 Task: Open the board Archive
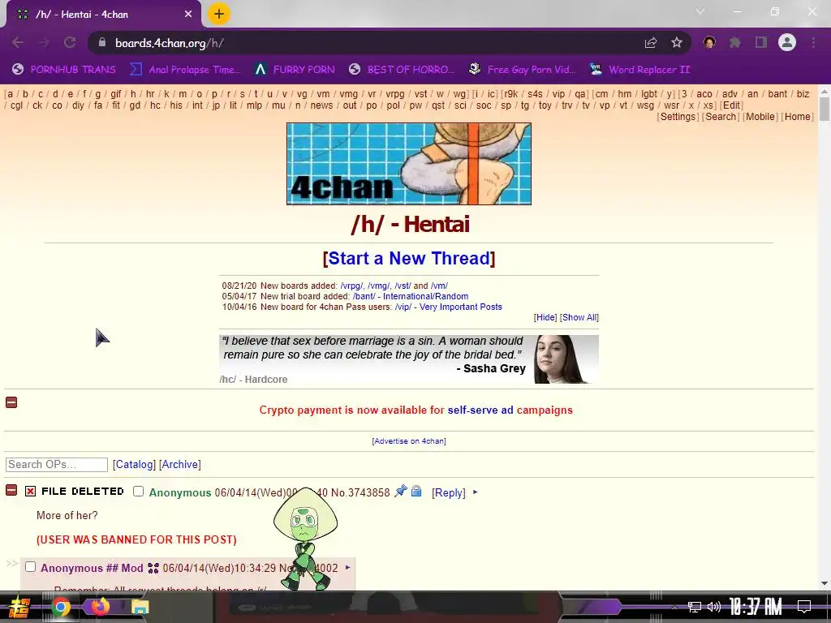pos(179,464)
